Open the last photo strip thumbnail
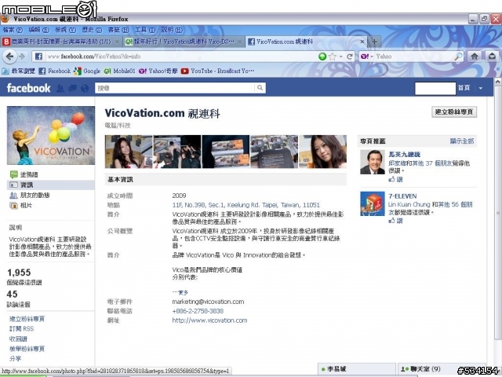This screenshot has width=502, height=377. click(322, 152)
